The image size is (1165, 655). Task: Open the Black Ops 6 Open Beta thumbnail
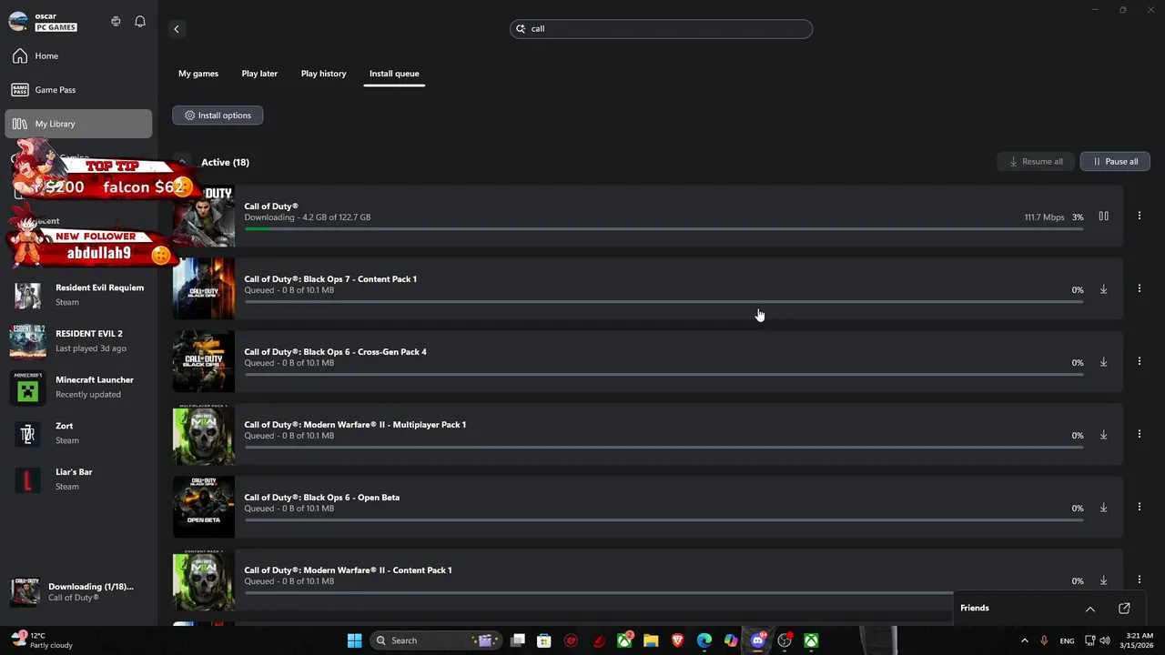tap(204, 508)
